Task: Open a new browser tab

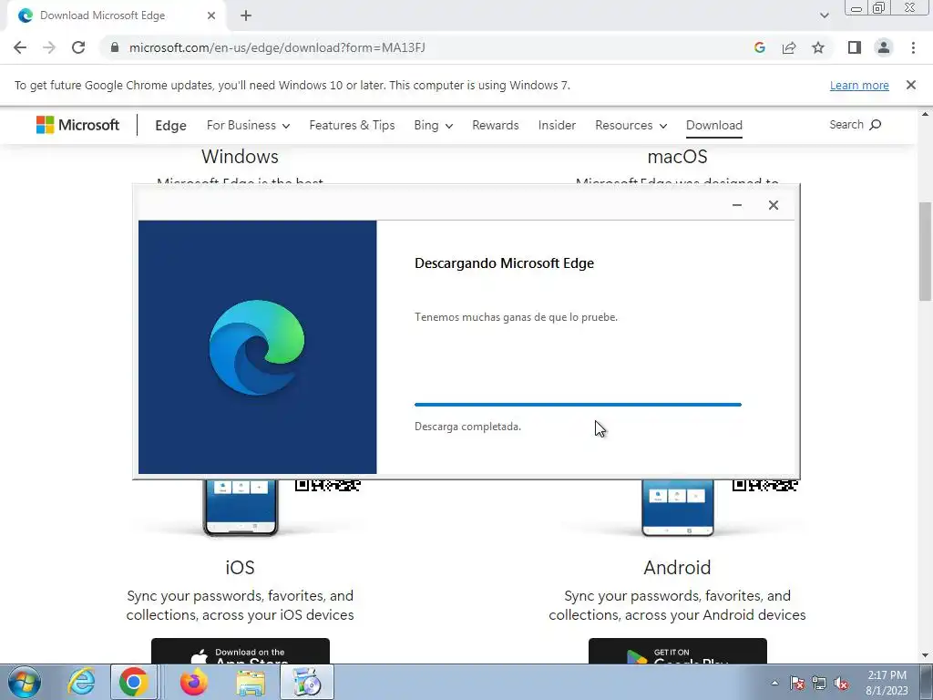Action: tap(246, 16)
